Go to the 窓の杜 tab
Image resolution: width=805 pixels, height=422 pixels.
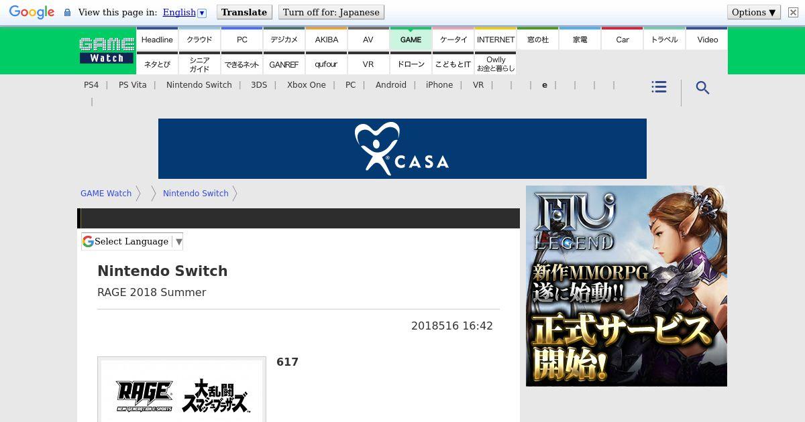538,40
